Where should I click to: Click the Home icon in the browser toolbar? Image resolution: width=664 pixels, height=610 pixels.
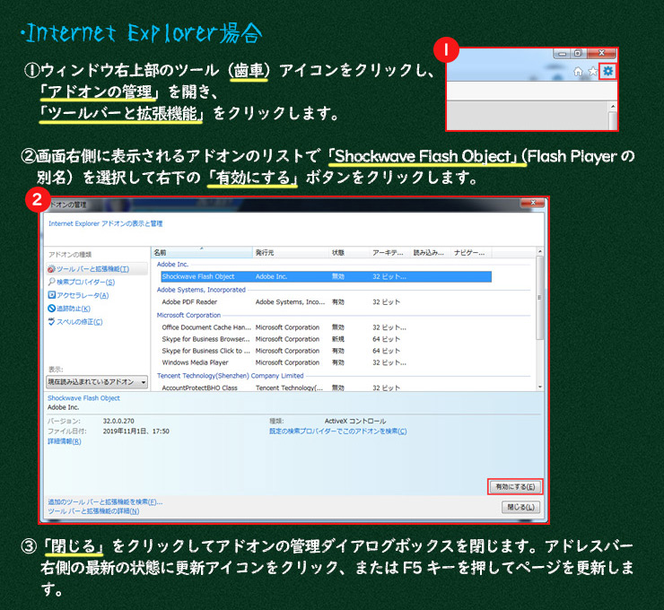(578, 72)
